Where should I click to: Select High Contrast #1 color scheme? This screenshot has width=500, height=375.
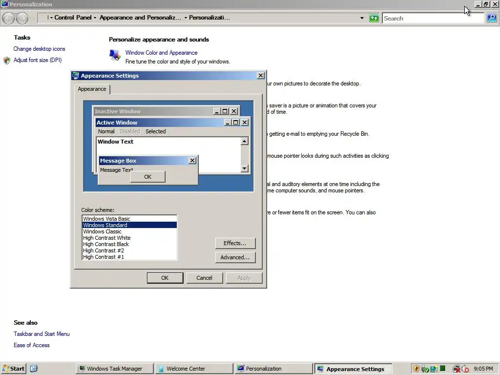[x=129, y=257]
